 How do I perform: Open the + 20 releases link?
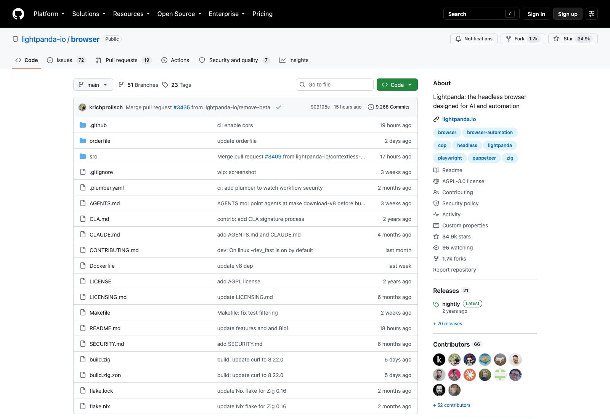coord(448,324)
